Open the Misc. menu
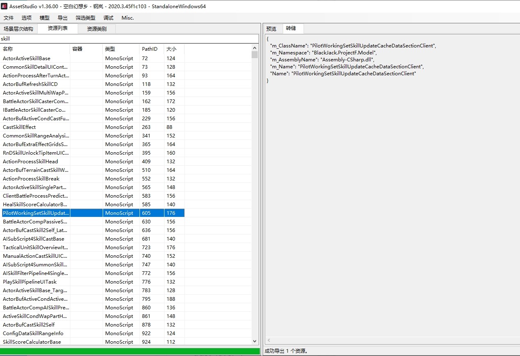Viewport: 520px width, 356px height. click(128, 18)
